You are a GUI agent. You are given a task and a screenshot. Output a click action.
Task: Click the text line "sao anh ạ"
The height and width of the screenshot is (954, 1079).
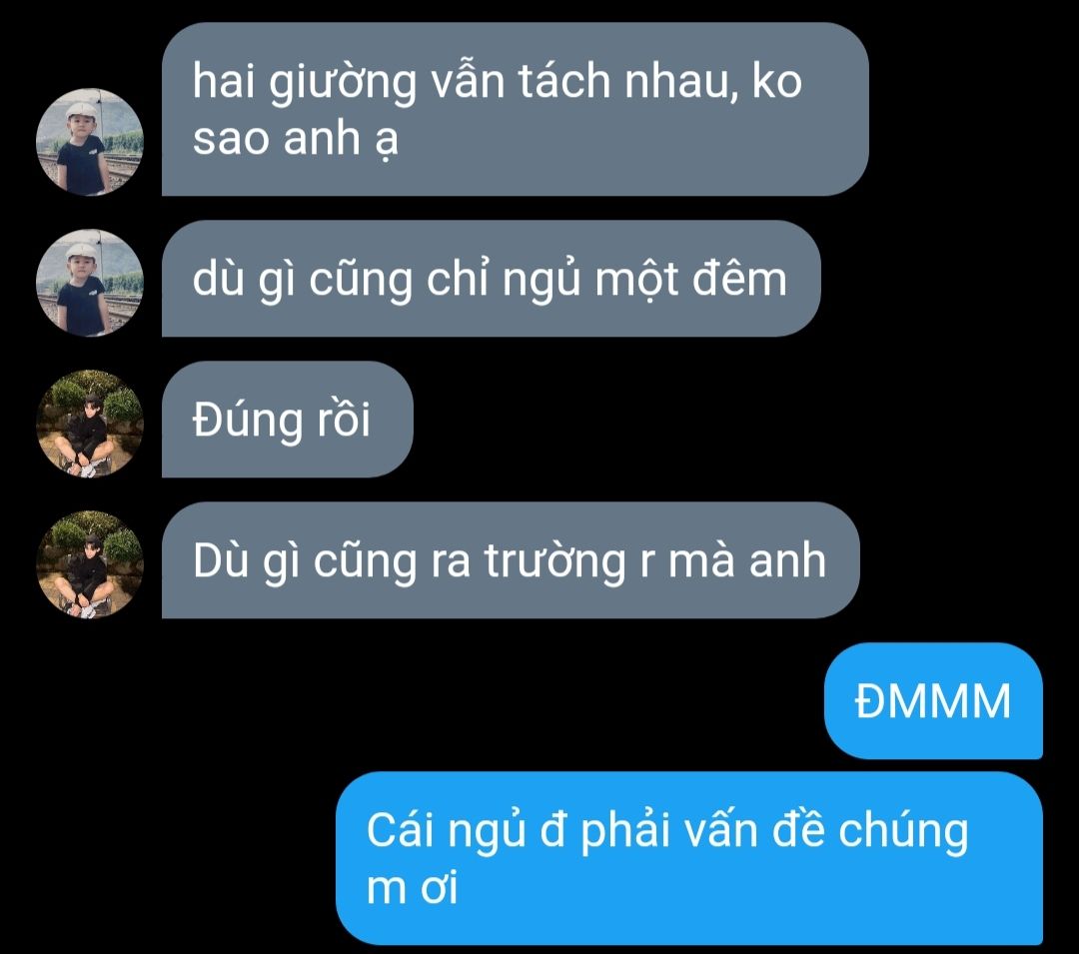click(x=295, y=140)
